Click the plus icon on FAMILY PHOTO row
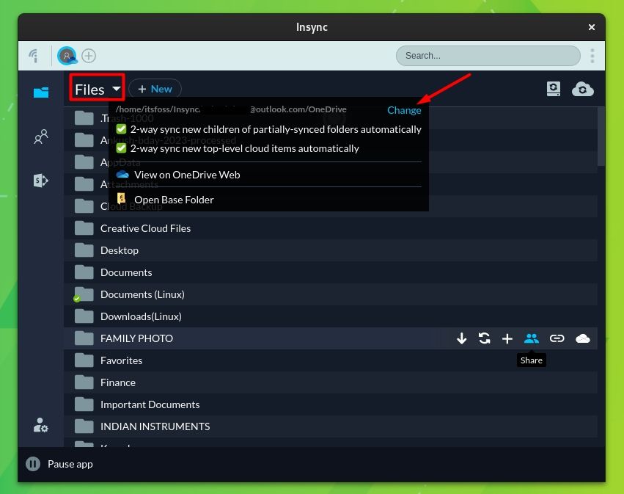Image resolution: width=624 pixels, height=494 pixels. [x=507, y=339]
